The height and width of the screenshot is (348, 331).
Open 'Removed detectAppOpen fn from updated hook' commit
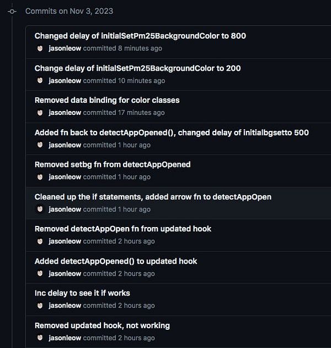(123, 229)
